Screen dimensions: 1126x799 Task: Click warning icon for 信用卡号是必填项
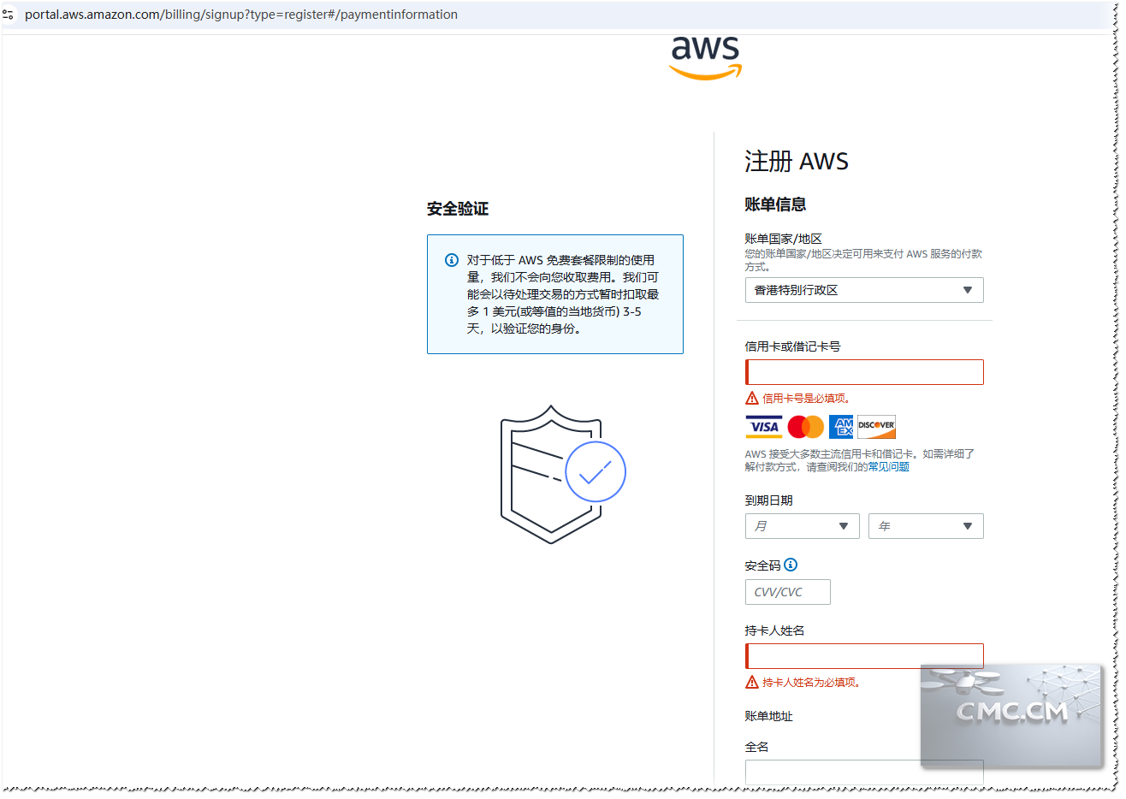click(x=752, y=398)
